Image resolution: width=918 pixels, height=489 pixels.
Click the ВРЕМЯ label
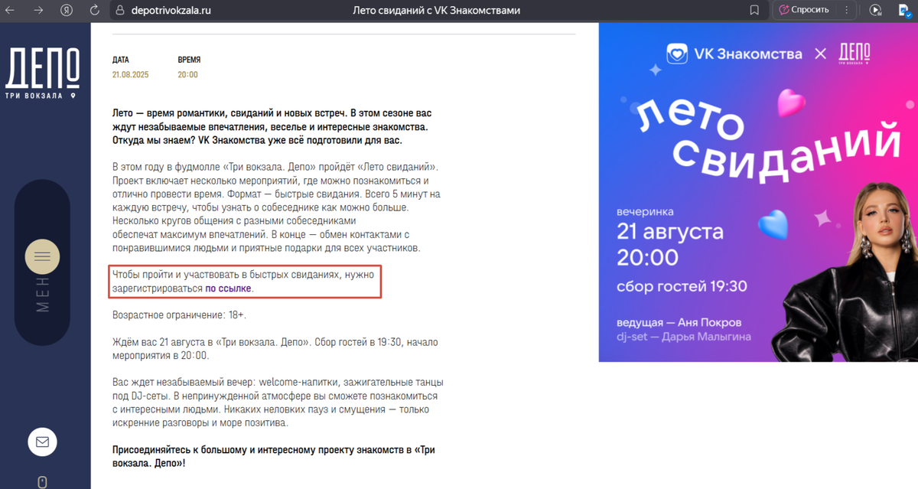pos(189,60)
